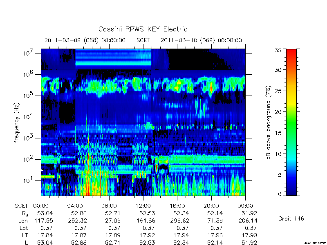Image resolution: width=327 pixels, height=245 pixels.
Task: Click the L row value 52.71
Action: (113, 243)
